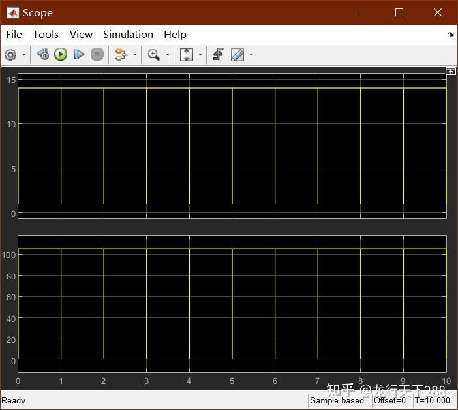This screenshot has height=410, width=458.
Task: Open the Tools menu
Action: pyautogui.click(x=46, y=35)
